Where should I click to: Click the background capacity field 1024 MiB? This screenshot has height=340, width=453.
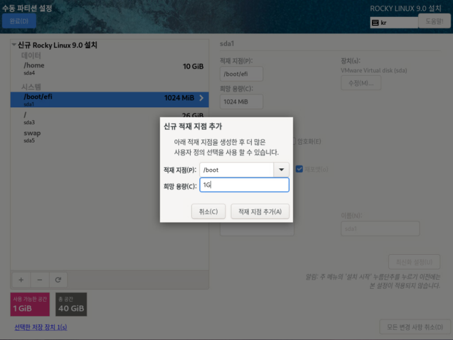242,102
